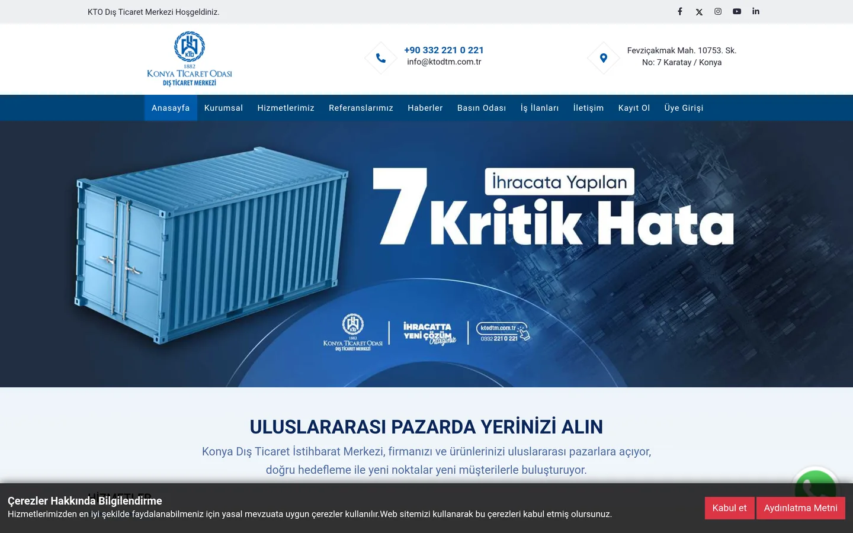Go to the Anasayfa menu item
The width and height of the screenshot is (853, 533).
coord(171,108)
